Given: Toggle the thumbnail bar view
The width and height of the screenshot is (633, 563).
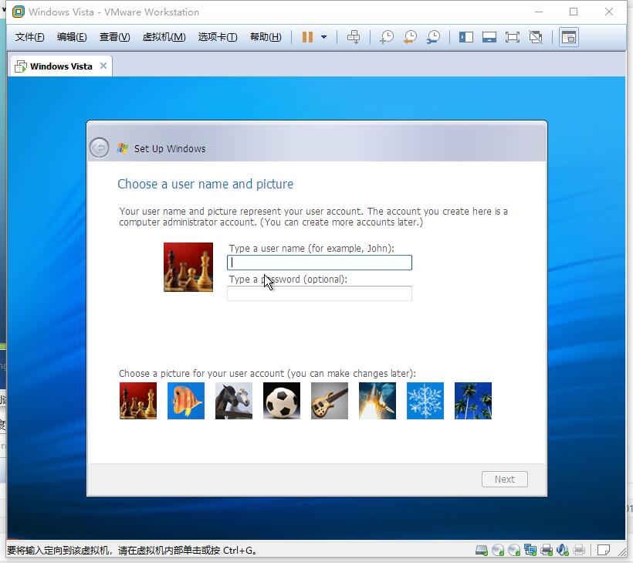Looking at the screenshot, I should [x=489, y=37].
